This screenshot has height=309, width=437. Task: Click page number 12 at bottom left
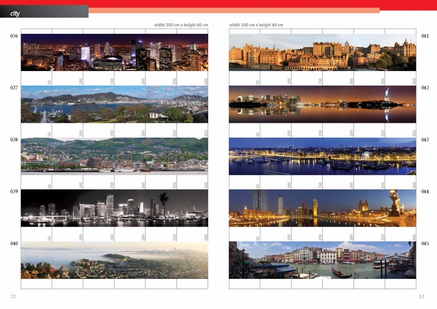coord(13,296)
